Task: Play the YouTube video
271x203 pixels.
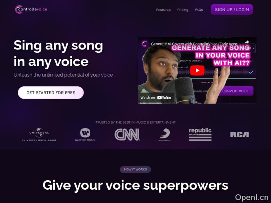Action: tap(197, 70)
